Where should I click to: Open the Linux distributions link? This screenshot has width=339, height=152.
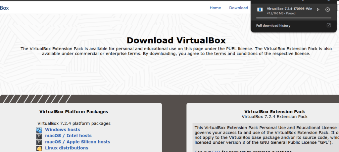click(67, 148)
